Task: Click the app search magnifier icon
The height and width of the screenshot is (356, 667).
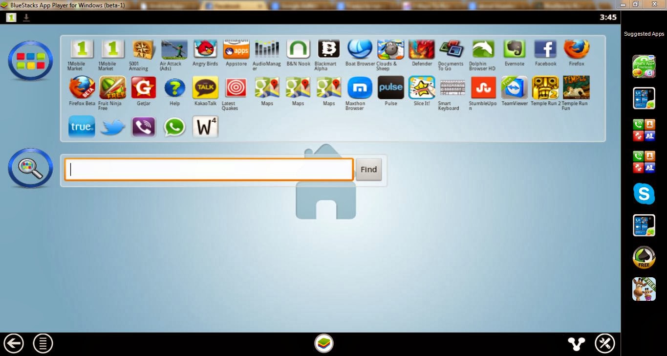Action: pyautogui.click(x=30, y=168)
